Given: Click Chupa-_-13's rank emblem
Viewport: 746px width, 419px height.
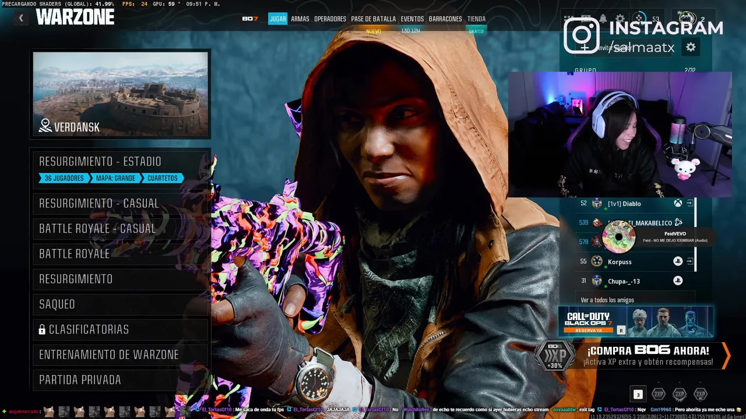Looking at the screenshot, I should [x=597, y=281].
